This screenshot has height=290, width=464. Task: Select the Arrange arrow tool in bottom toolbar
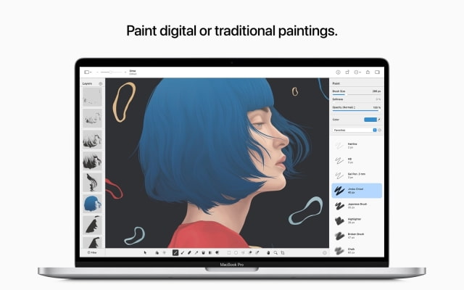point(145,253)
